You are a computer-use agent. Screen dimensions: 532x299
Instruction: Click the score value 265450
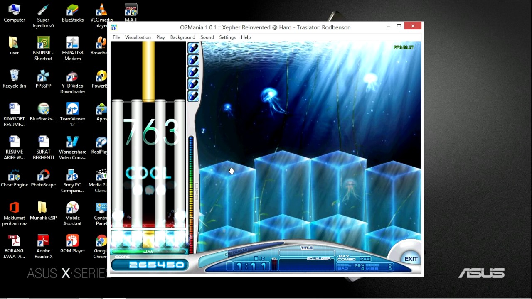coord(156,265)
